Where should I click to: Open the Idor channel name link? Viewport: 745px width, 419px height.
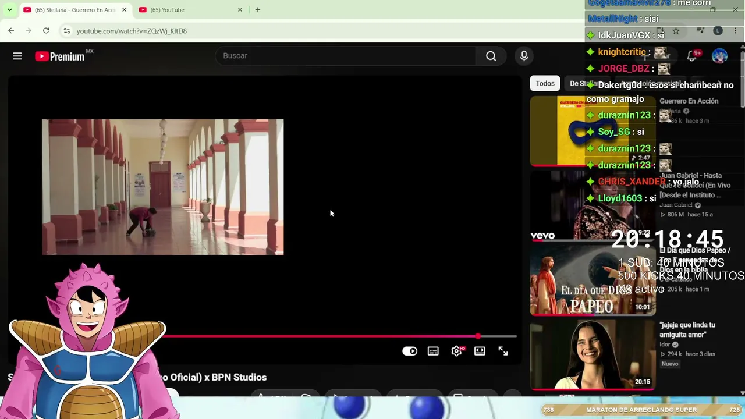click(665, 345)
